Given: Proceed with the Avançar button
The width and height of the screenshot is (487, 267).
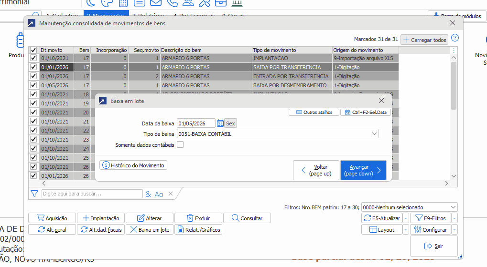Looking at the screenshot, I should point(363,170).
